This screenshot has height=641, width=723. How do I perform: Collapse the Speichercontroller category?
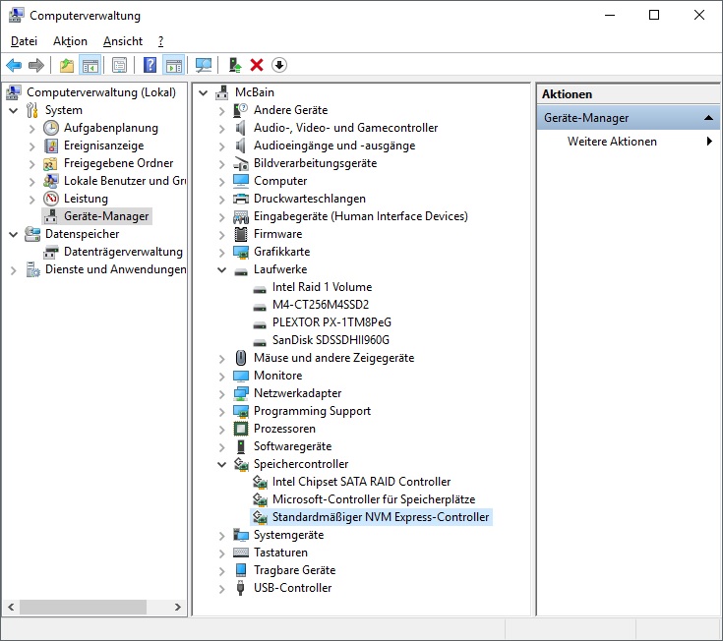221,464
